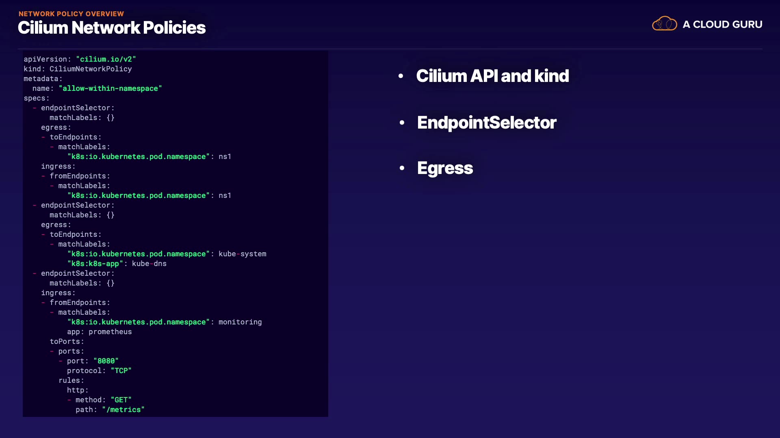
Task: Click the kind: CiliumNetworkPolicy line
Action: tap(78, 69)
